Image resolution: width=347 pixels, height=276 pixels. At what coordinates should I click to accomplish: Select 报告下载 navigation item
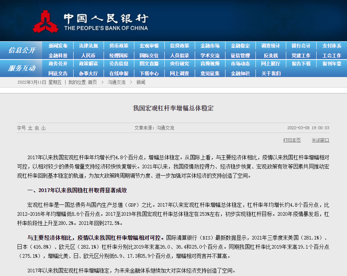tap(301, 64)
